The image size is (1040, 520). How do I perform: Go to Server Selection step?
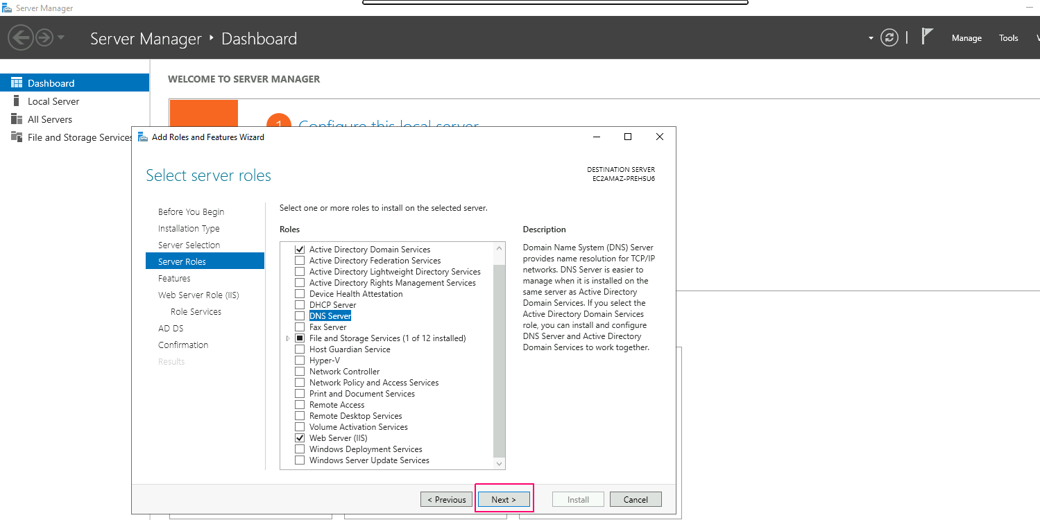click(x=189, y=245)
